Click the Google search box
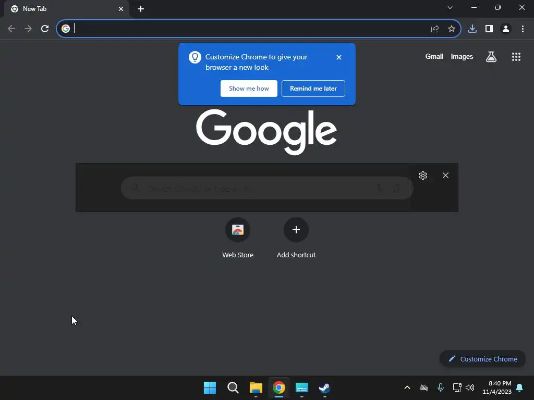 pos(268,187)
